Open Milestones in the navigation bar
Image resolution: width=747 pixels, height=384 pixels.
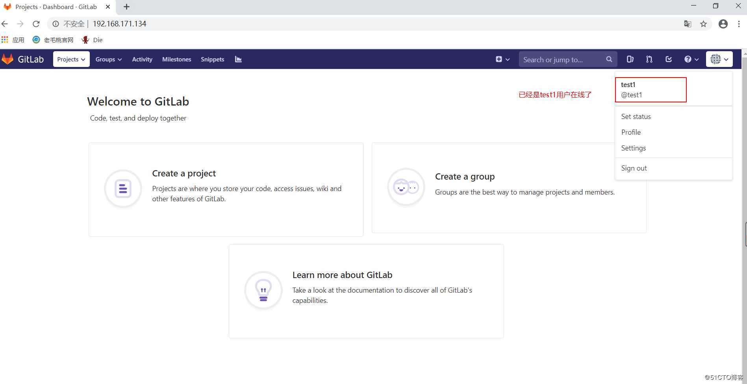click(x=176, y=59)
